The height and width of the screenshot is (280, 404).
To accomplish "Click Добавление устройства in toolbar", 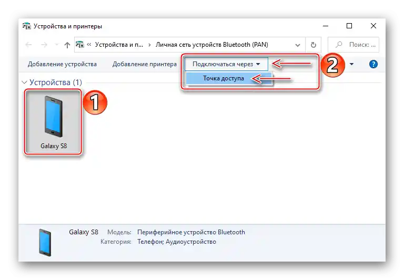I will [x=62, y=64].
